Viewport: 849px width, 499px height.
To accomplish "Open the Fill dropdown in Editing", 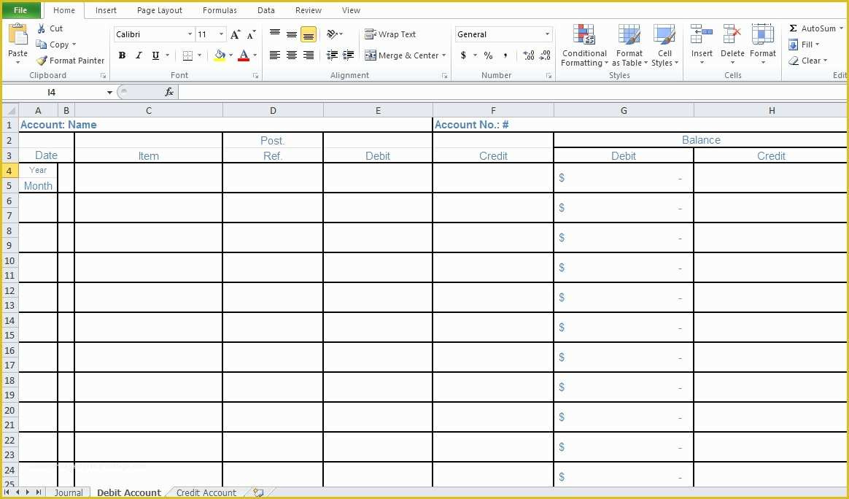I will click(804, 45).
